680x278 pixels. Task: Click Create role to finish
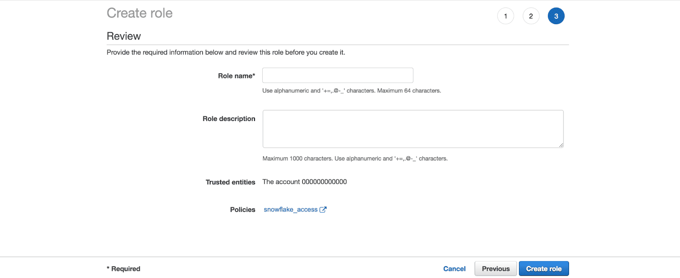coord(544,268)
